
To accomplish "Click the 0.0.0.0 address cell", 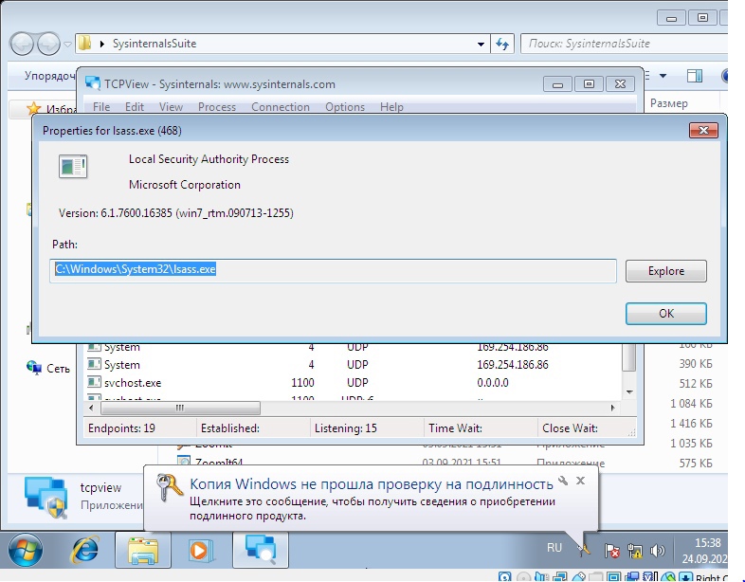I will point(493,382).
